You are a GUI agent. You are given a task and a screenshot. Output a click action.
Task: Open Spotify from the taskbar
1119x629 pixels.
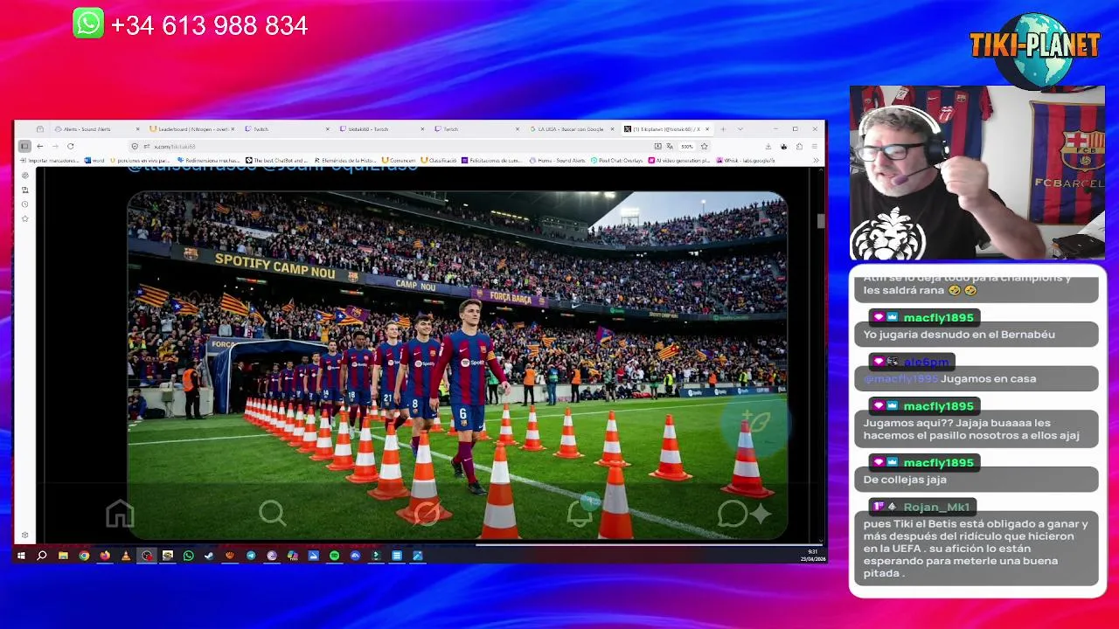[334, 556]
